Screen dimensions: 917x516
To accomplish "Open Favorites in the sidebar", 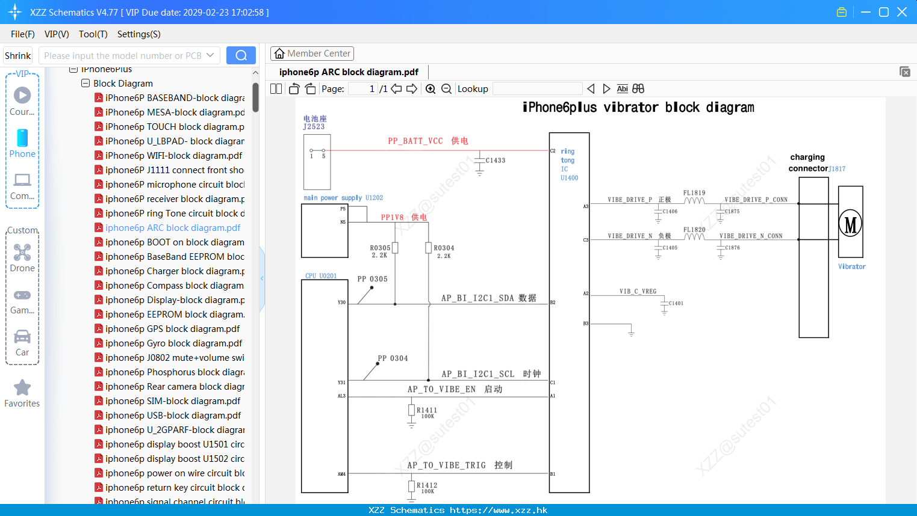I will (22, 394).
